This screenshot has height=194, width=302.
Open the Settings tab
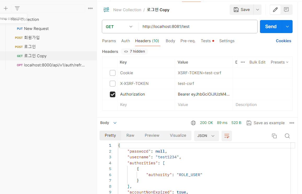[x=227, y=41]
